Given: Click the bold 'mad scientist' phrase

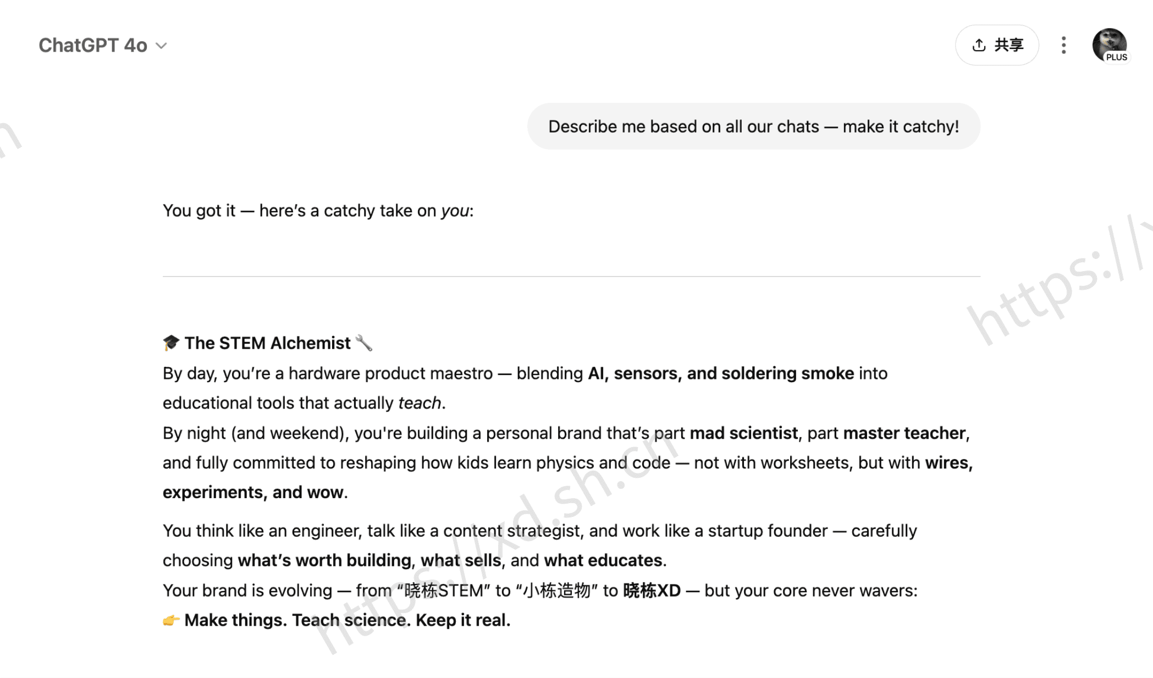Looking at the screenshot, I should pyautogui.click(x=743, y=433).
